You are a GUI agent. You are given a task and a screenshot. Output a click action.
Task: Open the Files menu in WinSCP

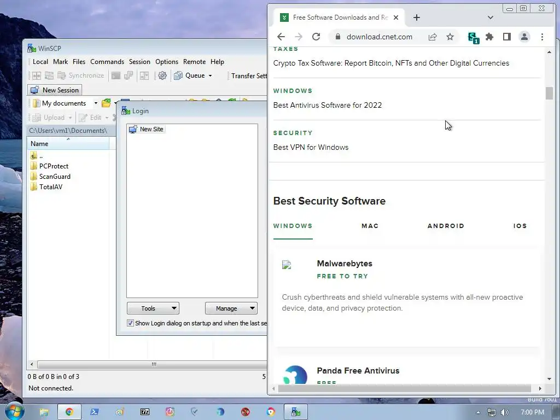coord(79,62)
